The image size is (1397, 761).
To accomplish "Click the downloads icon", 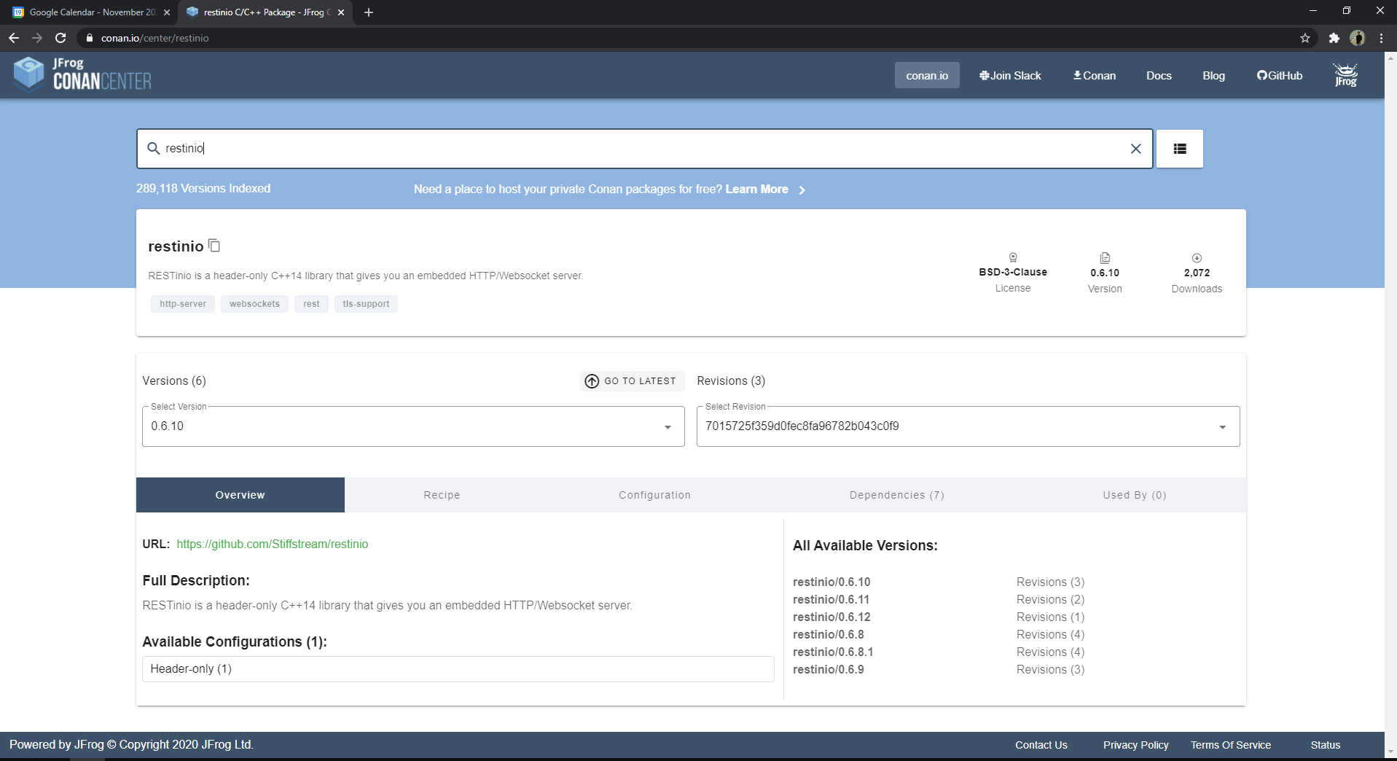I will (1197, 258).
